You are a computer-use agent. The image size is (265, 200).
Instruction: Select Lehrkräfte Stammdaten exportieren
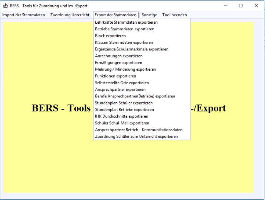point(126,23)
